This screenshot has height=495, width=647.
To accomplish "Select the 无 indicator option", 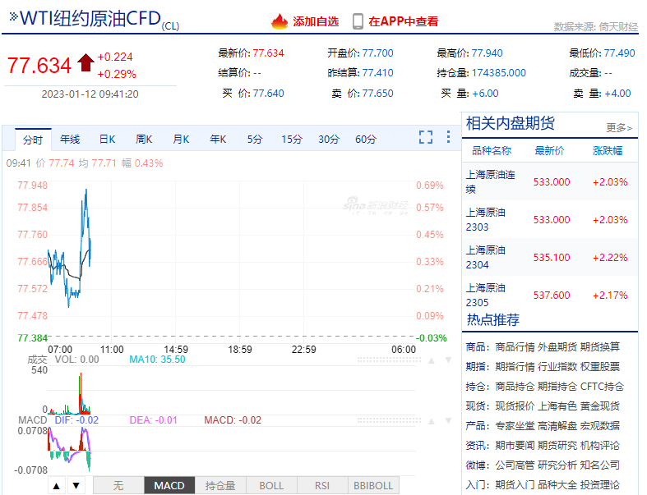I will tap(118, 485).
